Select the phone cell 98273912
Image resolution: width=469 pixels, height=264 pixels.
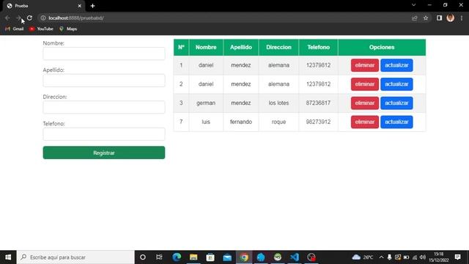[x=318, y=122]
